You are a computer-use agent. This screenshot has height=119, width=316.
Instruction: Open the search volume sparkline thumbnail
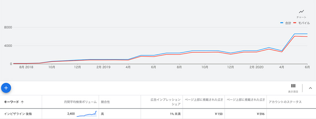(87, 114)
